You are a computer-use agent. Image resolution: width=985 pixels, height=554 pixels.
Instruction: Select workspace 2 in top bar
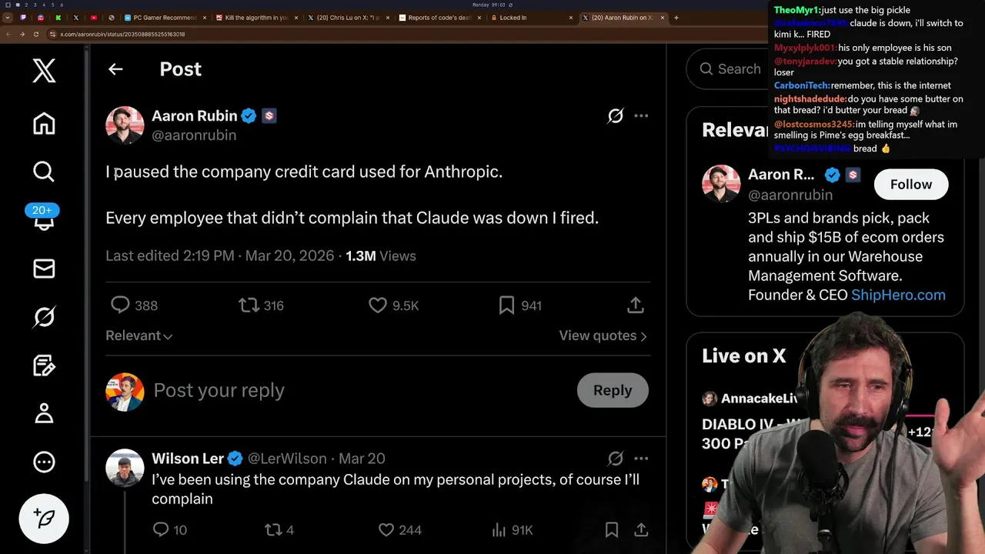pyautogui.click(x=27, y=5)
